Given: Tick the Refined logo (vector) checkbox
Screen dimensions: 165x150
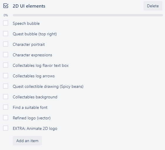Looking at the screenshot, I should (6, 118).
